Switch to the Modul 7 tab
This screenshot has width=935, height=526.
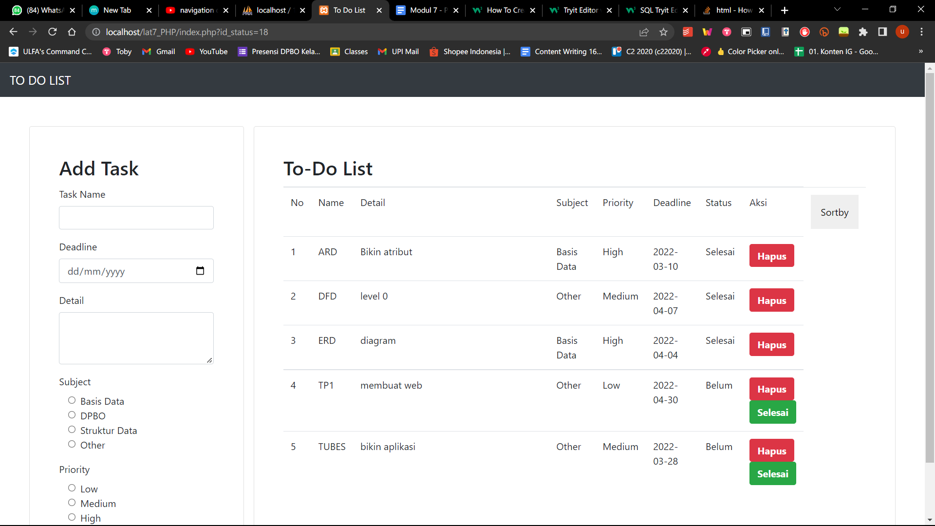tap(424, 10)
